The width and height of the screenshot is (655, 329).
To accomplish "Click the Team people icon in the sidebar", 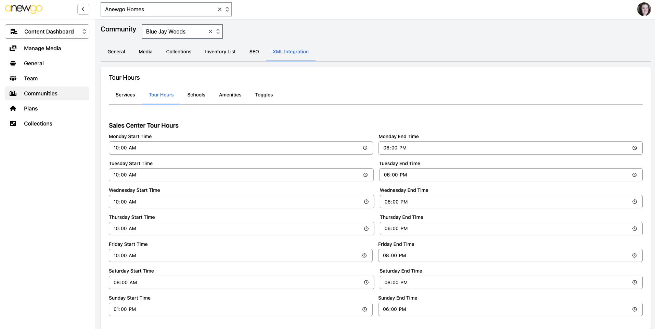I will [13, 78].
